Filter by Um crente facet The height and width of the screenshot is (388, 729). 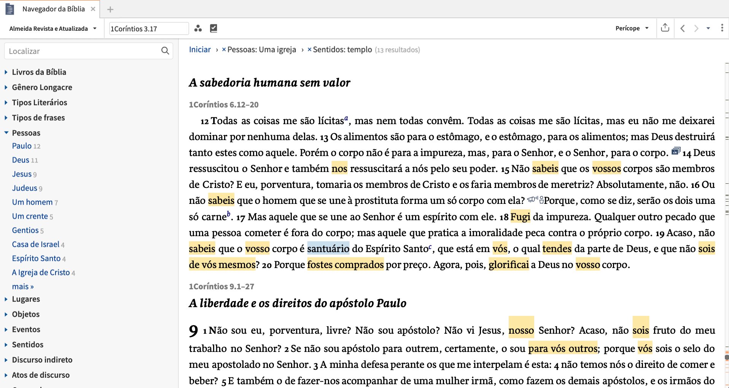[x=30, y=216]
